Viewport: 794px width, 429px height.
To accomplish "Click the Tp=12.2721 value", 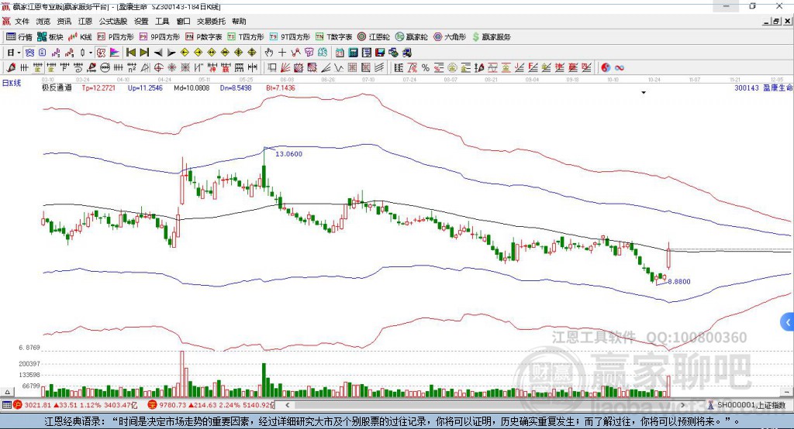I will click(98, 88).
